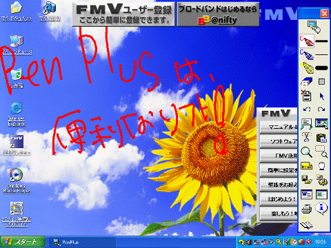Click the yellow memo note icon
Viewport: 331px width, 248px height.
(x=307, y=165)
